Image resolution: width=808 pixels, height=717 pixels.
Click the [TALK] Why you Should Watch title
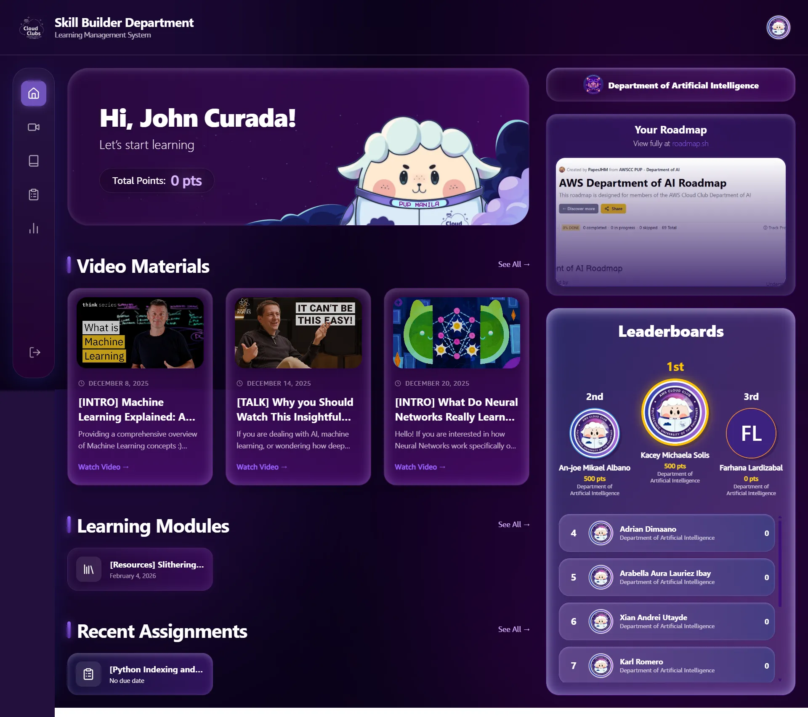(295, 409)
